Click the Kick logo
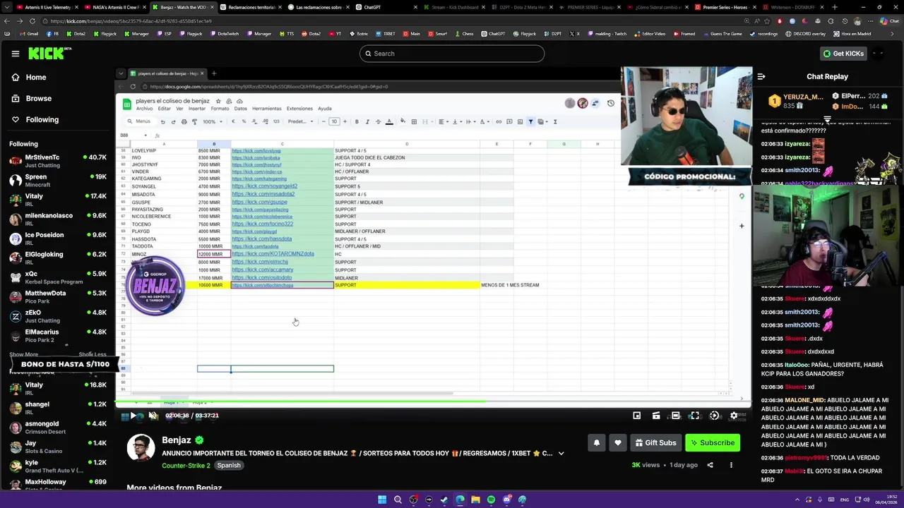 (x=49, y=54)
